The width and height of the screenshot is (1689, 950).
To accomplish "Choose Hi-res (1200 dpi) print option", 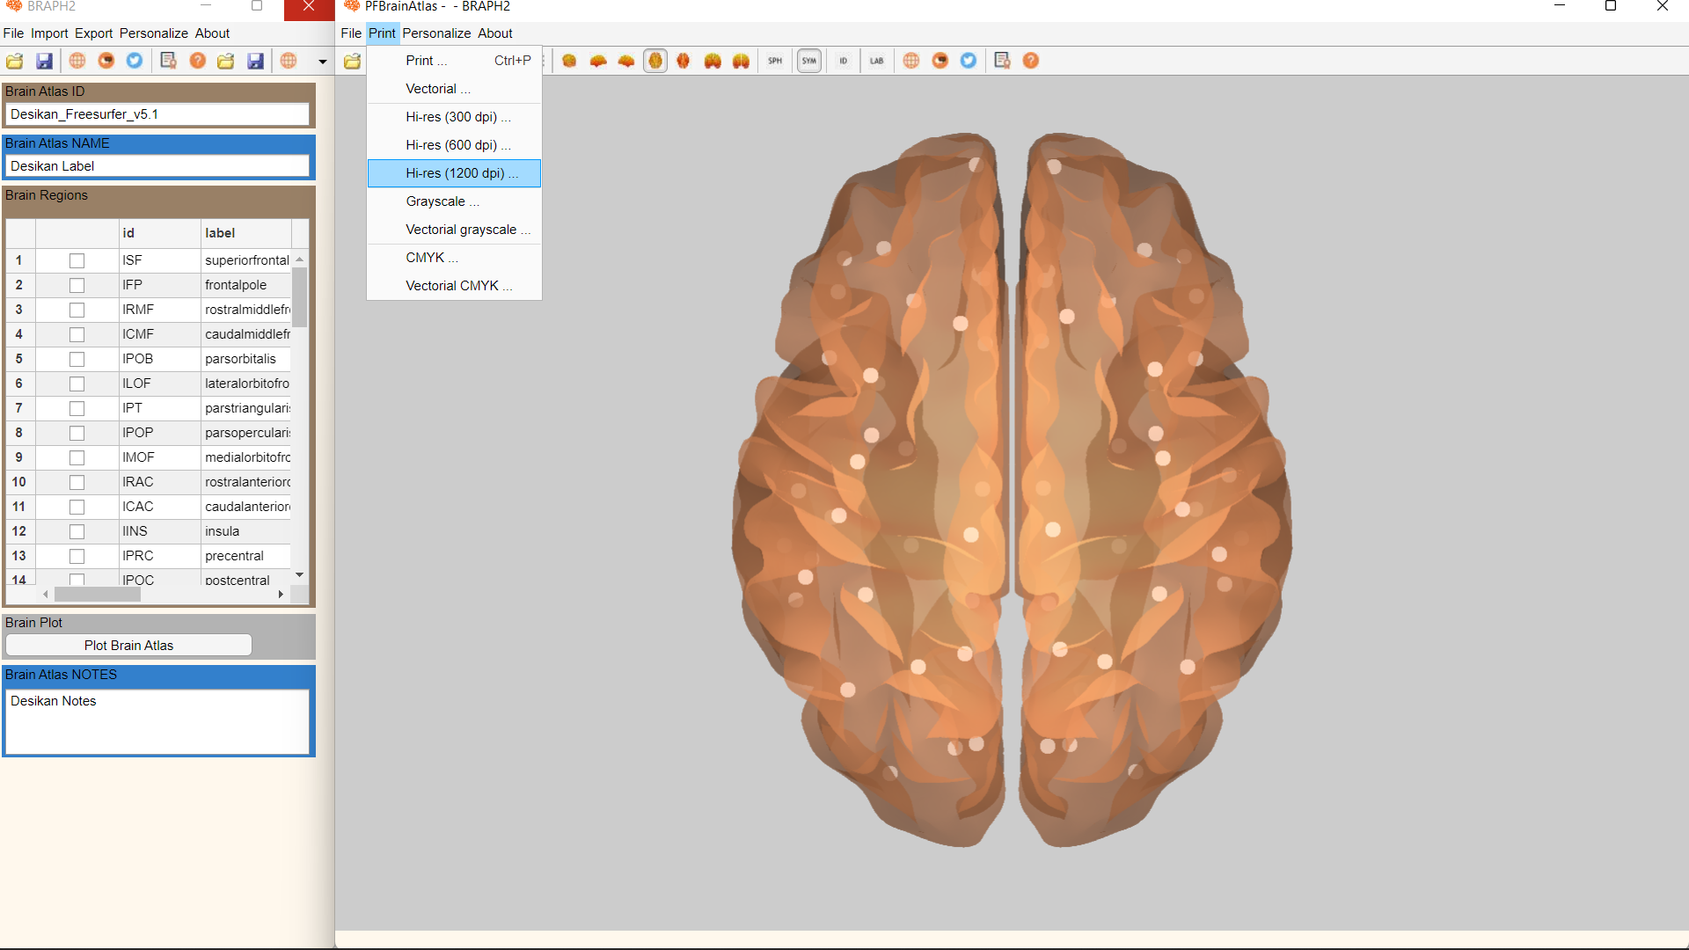I will (454, 173).
